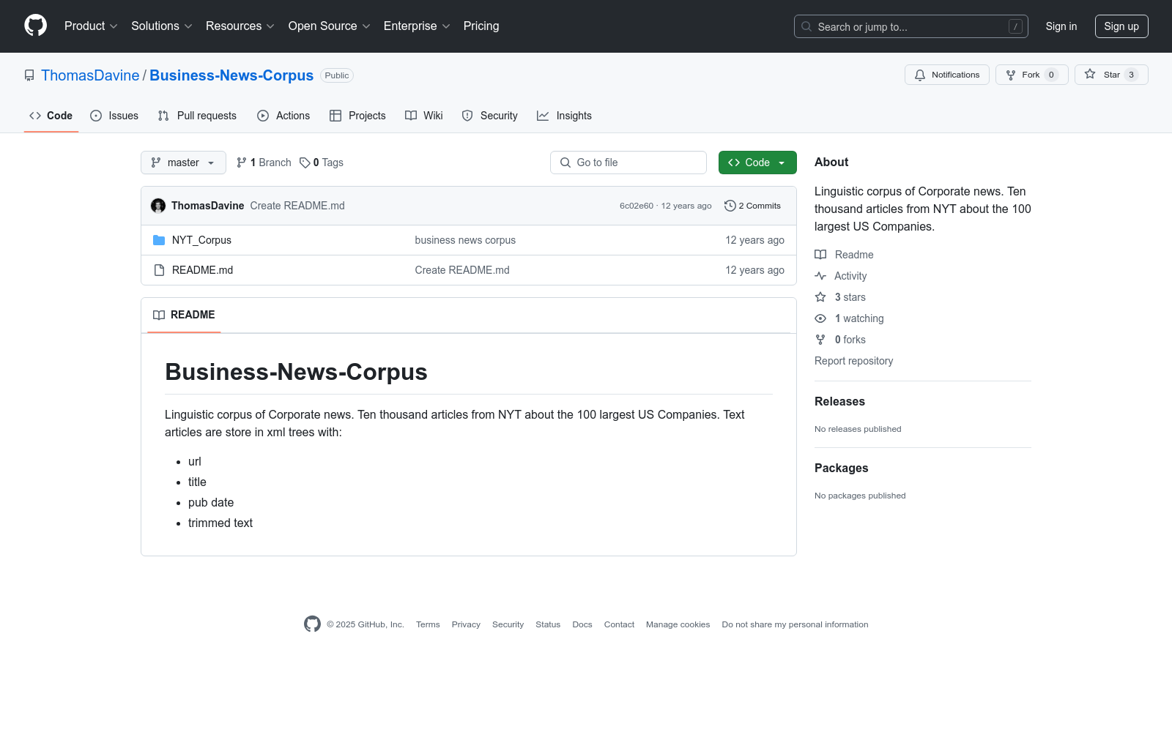This screenshot has width=1172, height=732.
Task: Click the GitHub logo in the footer
Action: (312, 624)
